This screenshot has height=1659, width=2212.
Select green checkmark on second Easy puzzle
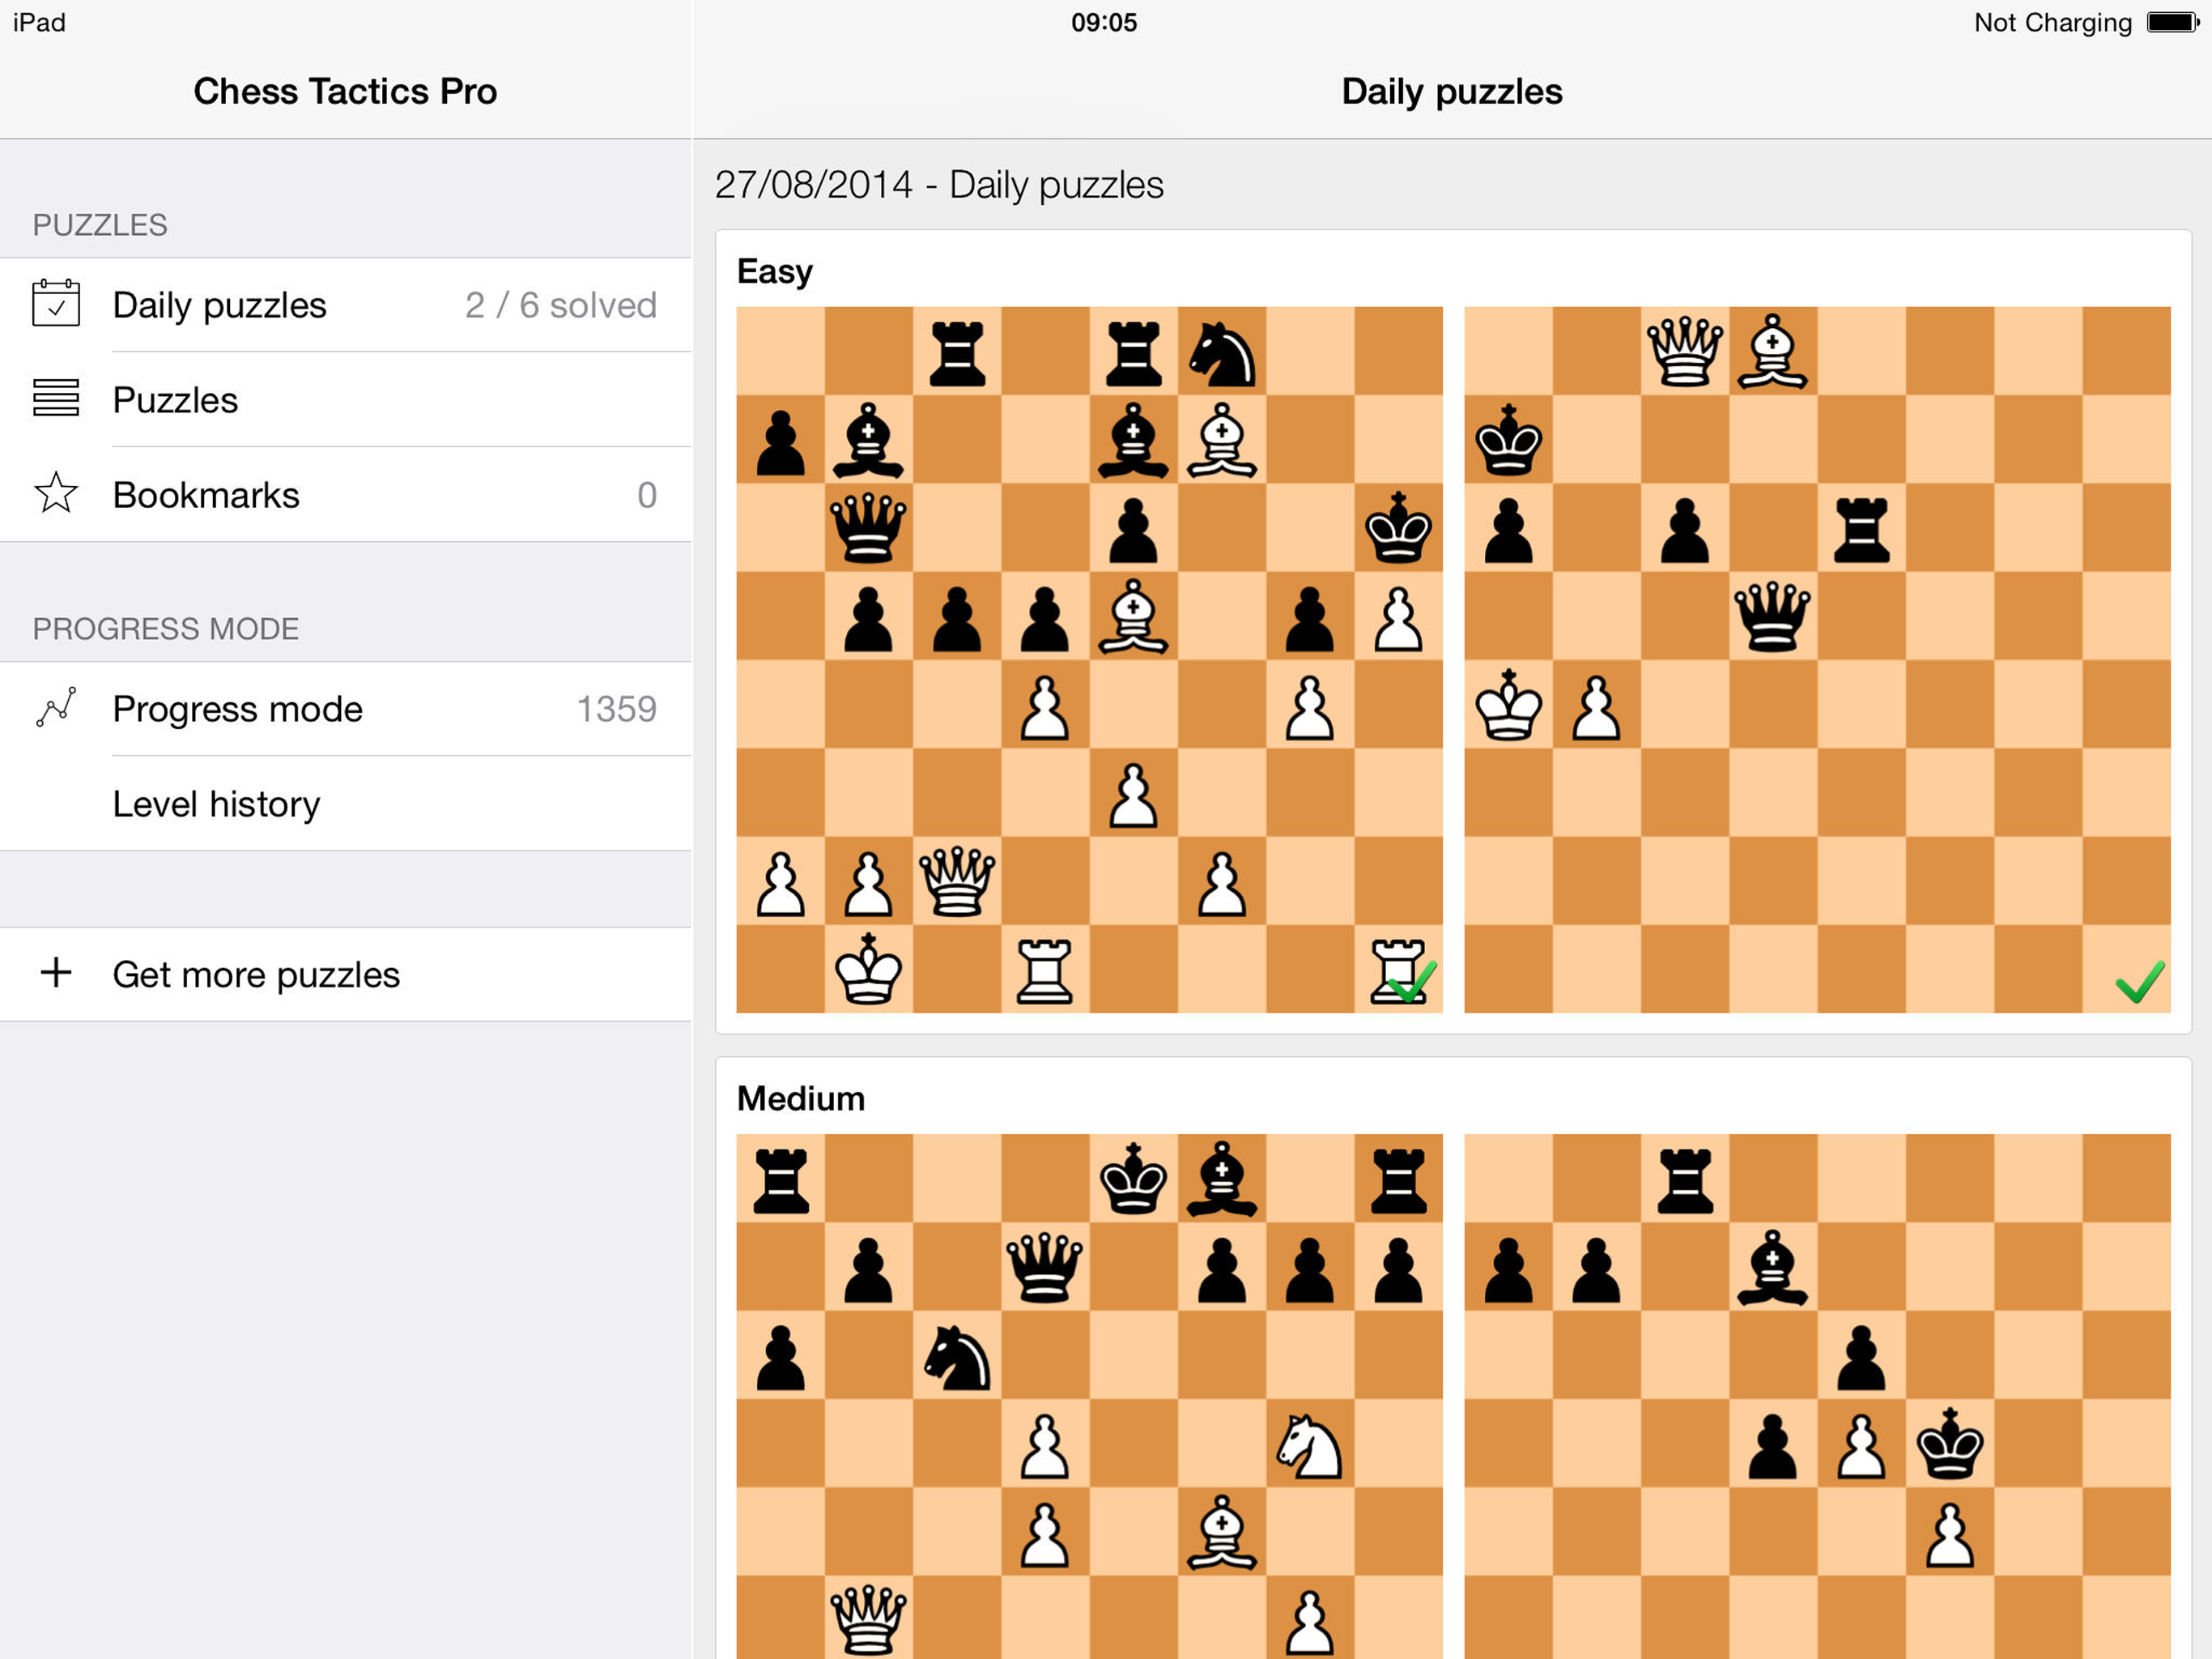click(x=2140, y=982)
